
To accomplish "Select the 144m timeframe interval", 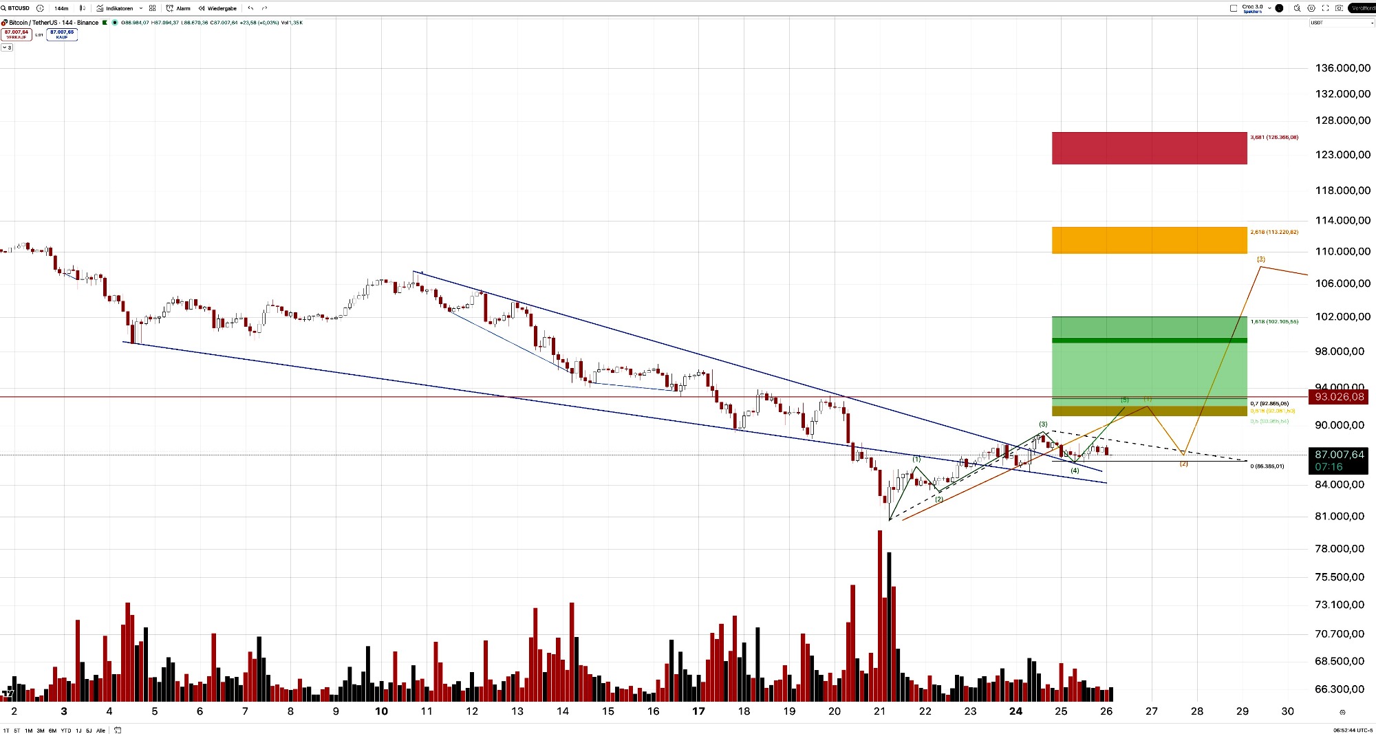I will click(61, 8).
